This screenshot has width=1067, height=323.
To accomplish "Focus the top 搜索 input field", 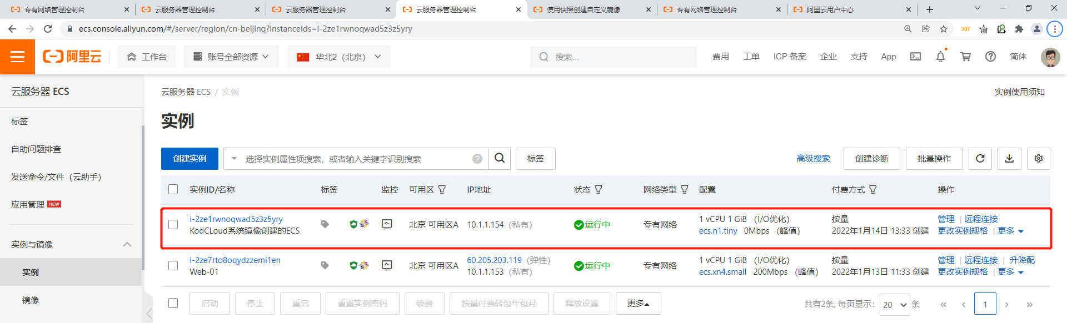I will point(614,57).
